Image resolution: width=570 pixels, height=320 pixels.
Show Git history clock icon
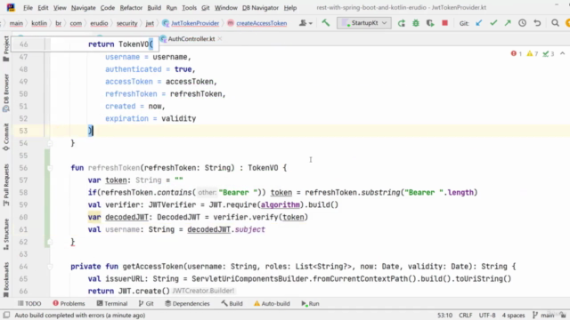523,23
